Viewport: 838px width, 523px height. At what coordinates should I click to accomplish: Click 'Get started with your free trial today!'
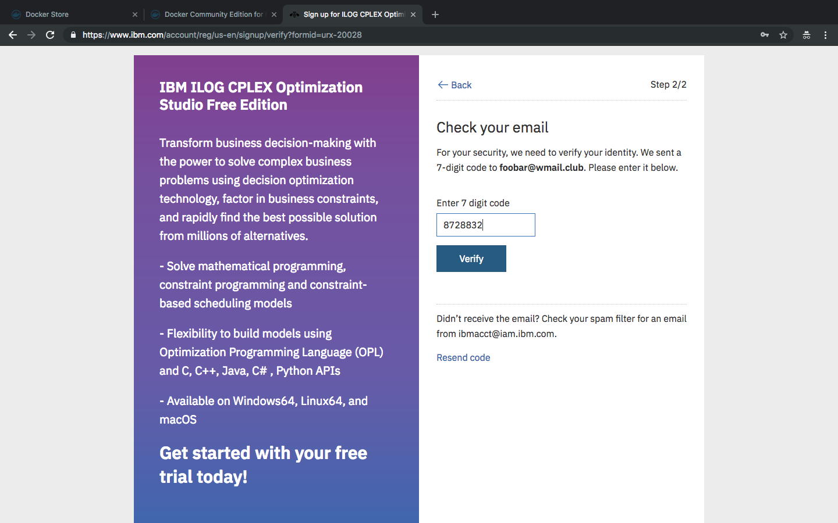pyautogui.click(x=263, y=465)
